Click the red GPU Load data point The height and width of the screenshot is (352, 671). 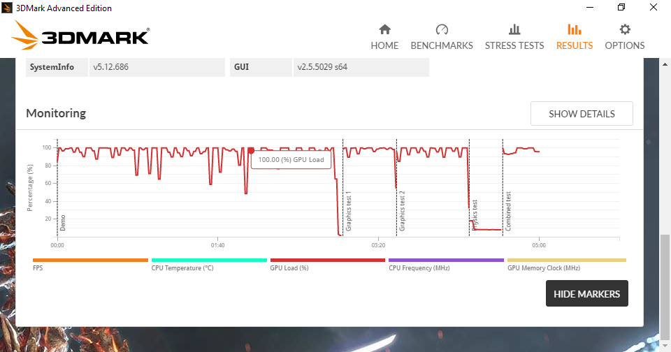point(251,150)
